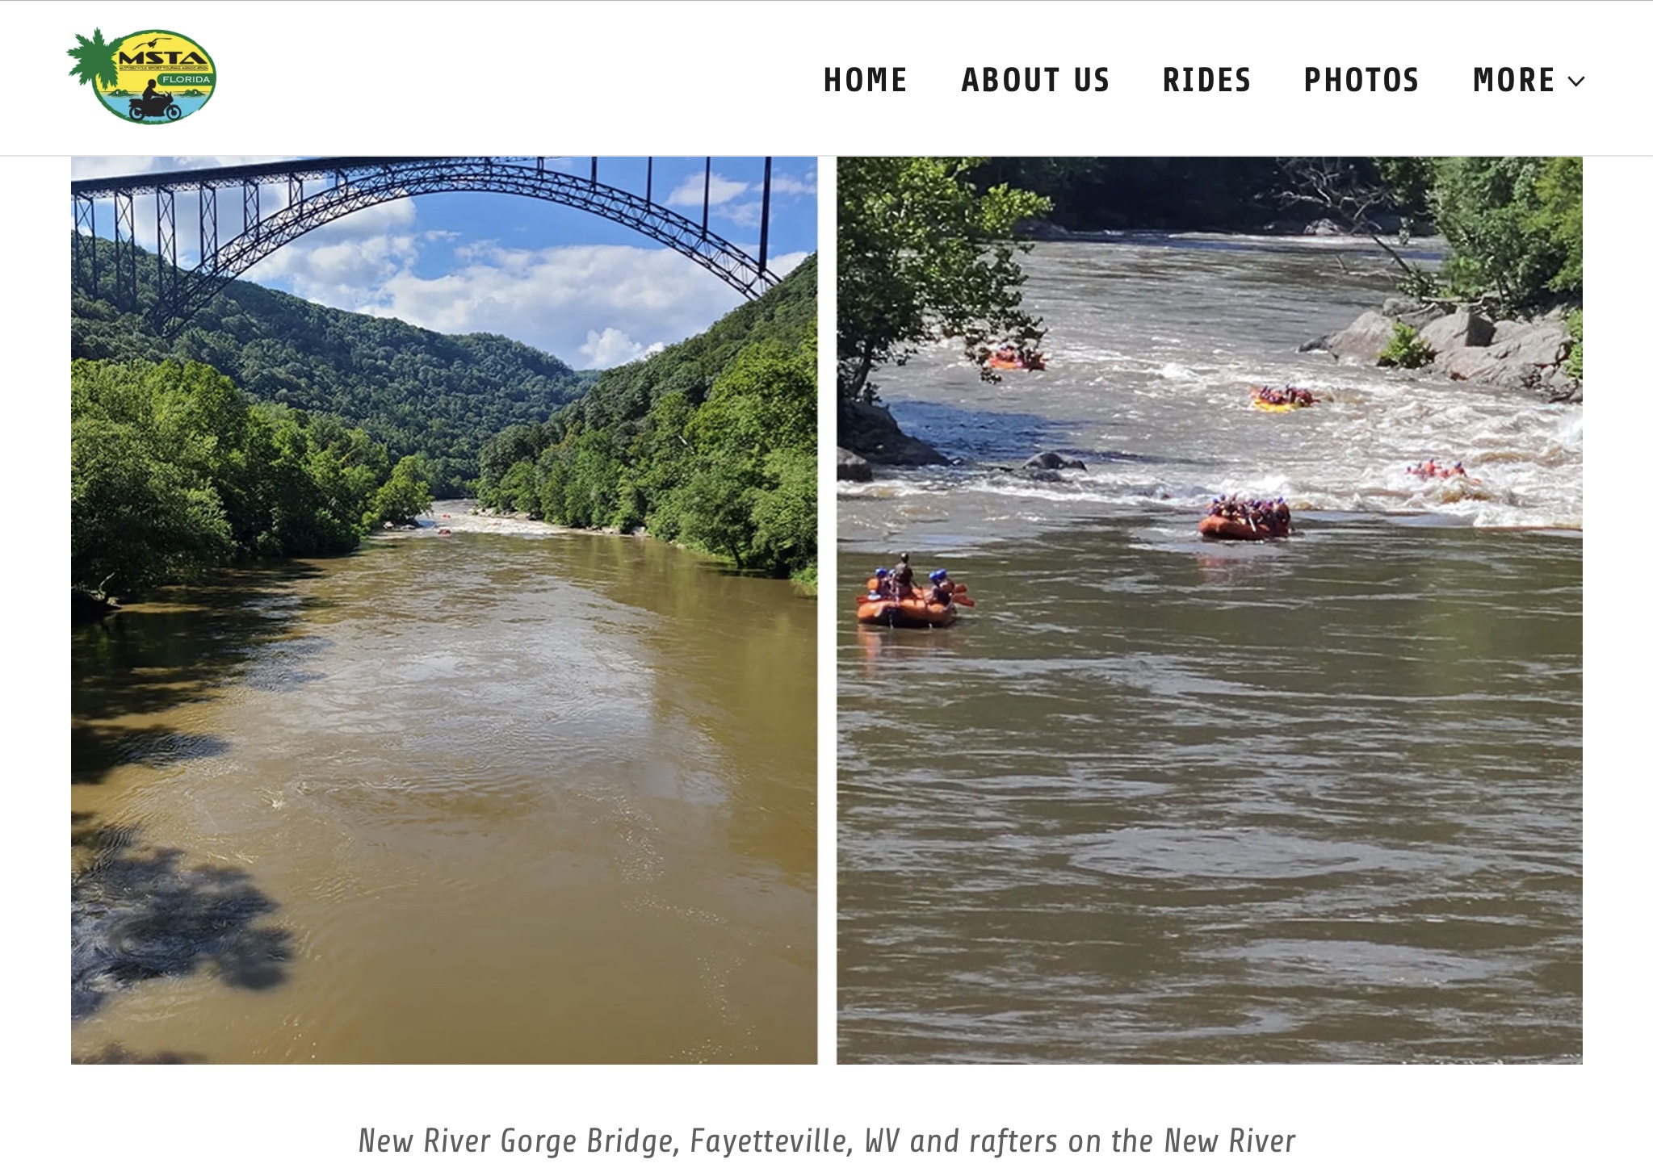
Task: Click the green FLORIDA label in the logo
Action: pos(186,79)
